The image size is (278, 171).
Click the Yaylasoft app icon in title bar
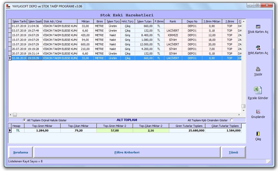[8, 6]
